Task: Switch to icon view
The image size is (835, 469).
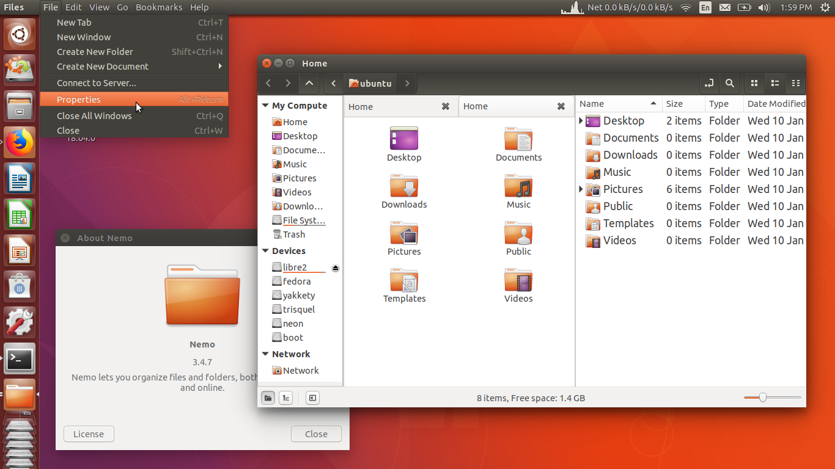Action: [x=754, y=83]
